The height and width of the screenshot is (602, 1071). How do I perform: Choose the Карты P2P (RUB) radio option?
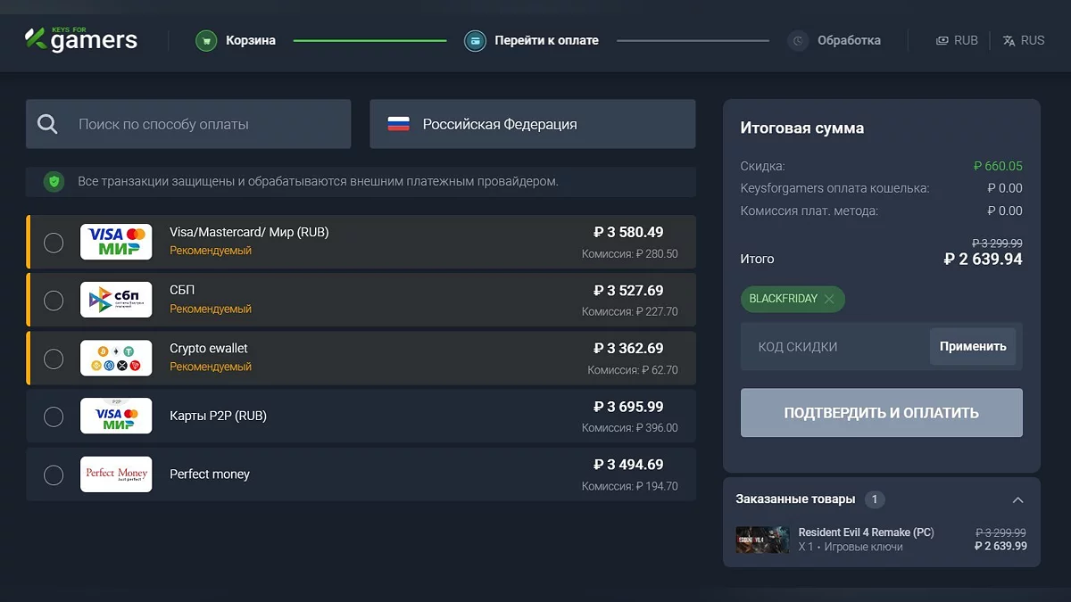click(54, 416)
